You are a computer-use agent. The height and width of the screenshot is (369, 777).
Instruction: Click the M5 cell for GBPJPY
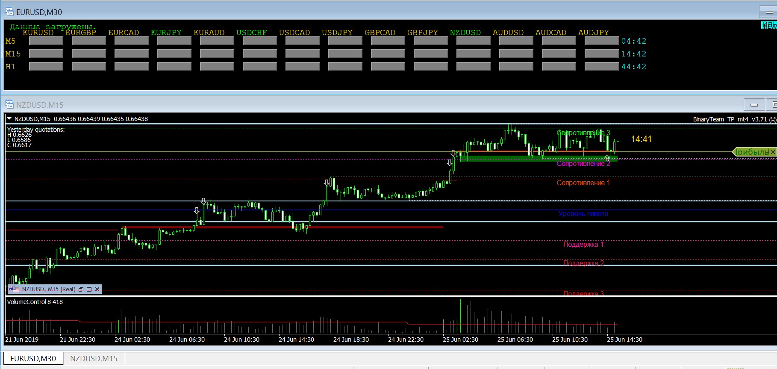tap(431, 41)
